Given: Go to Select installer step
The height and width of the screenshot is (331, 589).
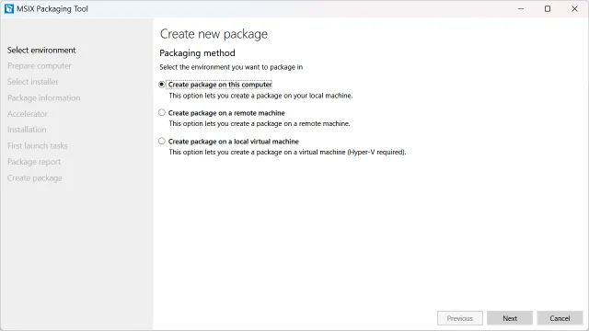Looking at the screenshot, I should click(33, 82).
